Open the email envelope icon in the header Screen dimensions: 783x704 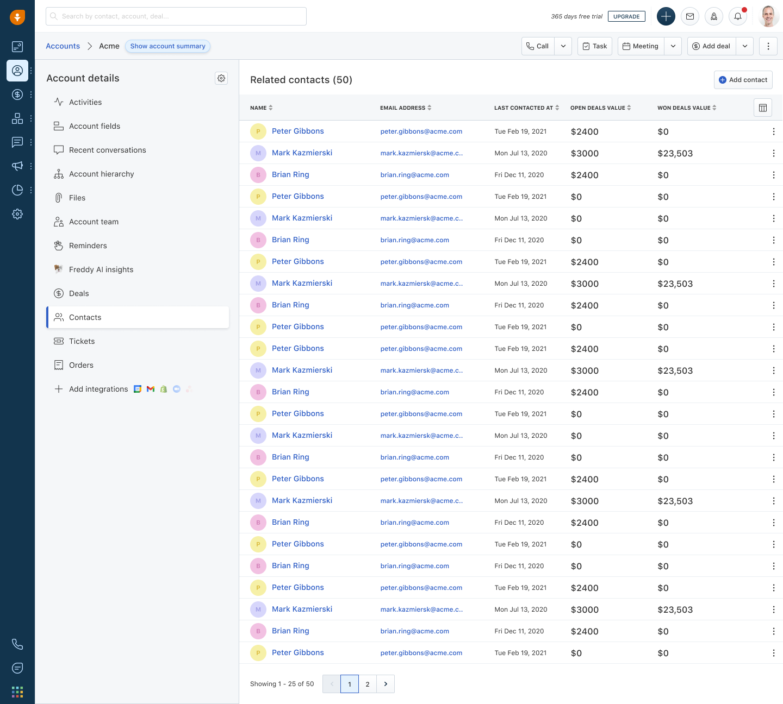(690, 16)
